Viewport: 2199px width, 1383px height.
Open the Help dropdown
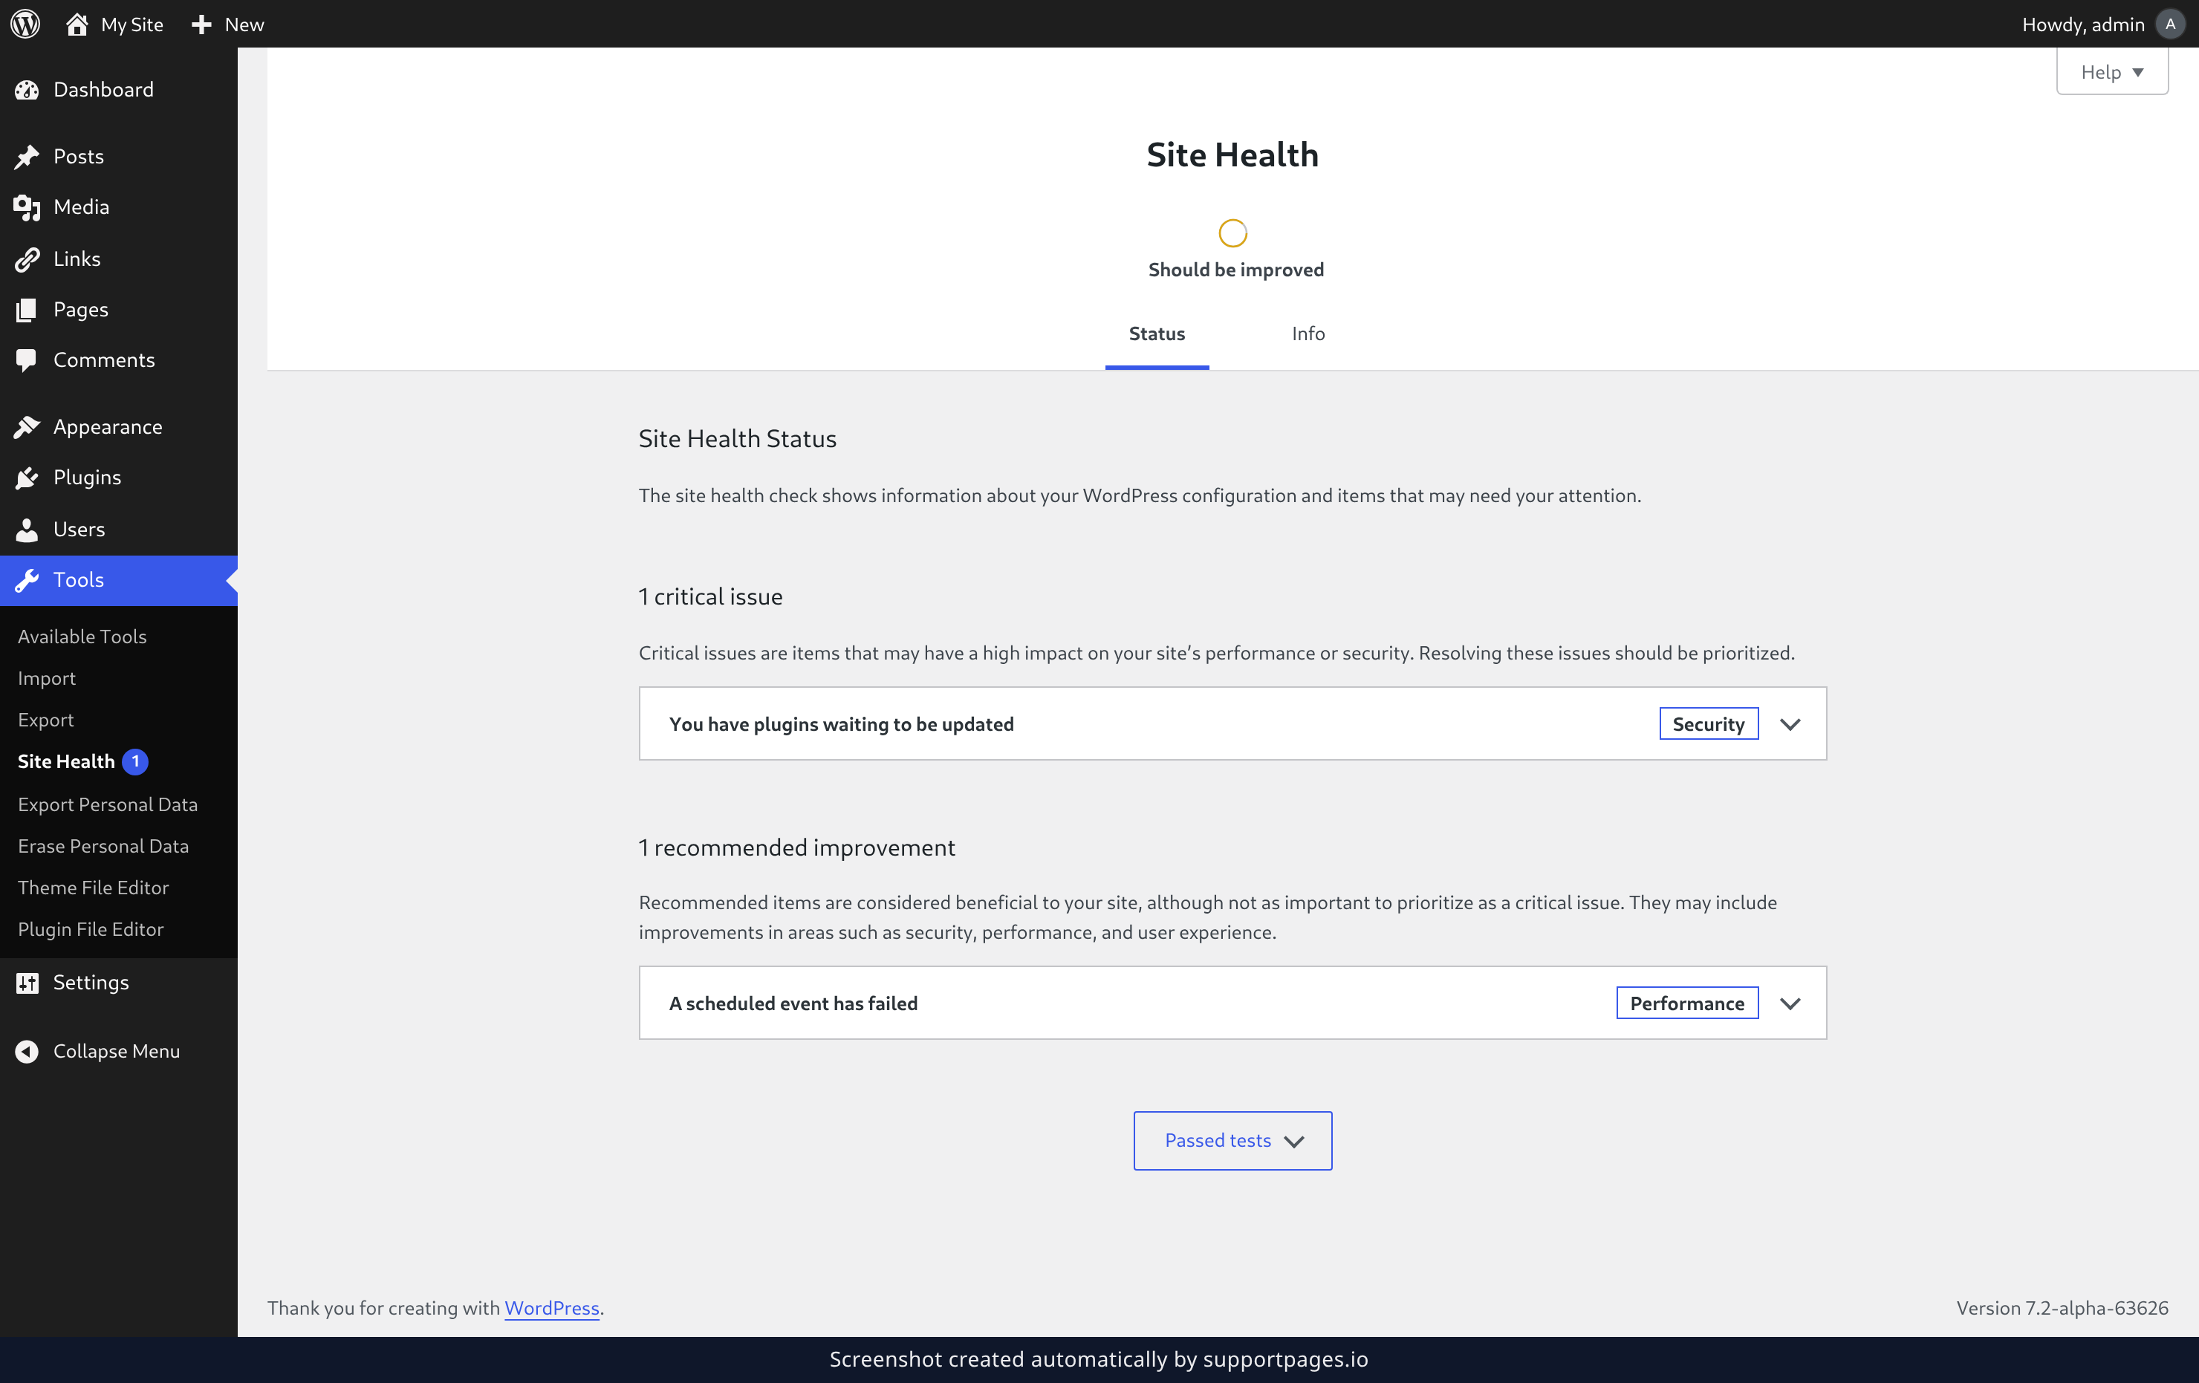point(2111,72)
